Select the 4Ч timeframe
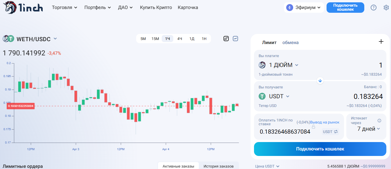391x169 pixels. (180, 39)
